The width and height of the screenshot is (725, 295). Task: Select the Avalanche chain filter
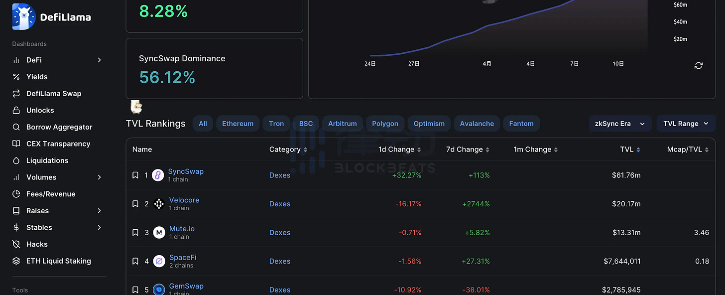[477, 124]
